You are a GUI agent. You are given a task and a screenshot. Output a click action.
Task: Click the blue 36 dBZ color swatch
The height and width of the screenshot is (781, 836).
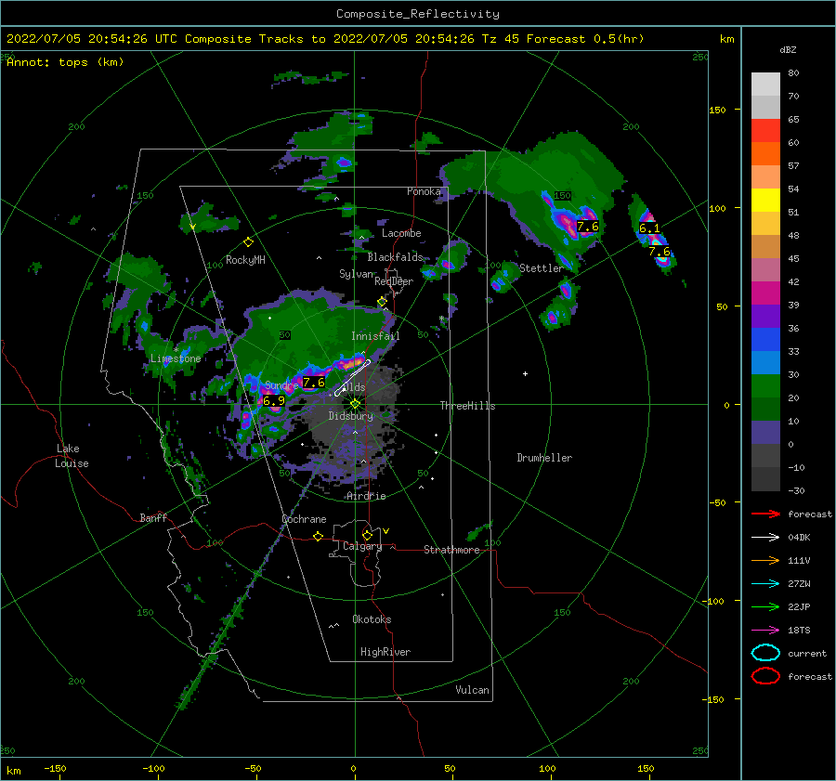[765, 339]
